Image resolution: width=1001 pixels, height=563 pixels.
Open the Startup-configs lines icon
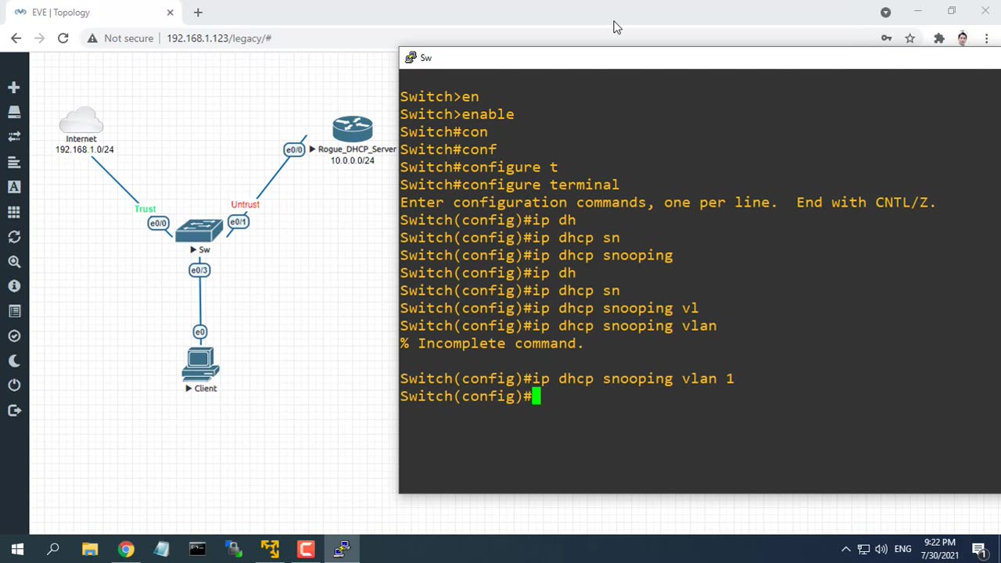[x=14, y=162]
